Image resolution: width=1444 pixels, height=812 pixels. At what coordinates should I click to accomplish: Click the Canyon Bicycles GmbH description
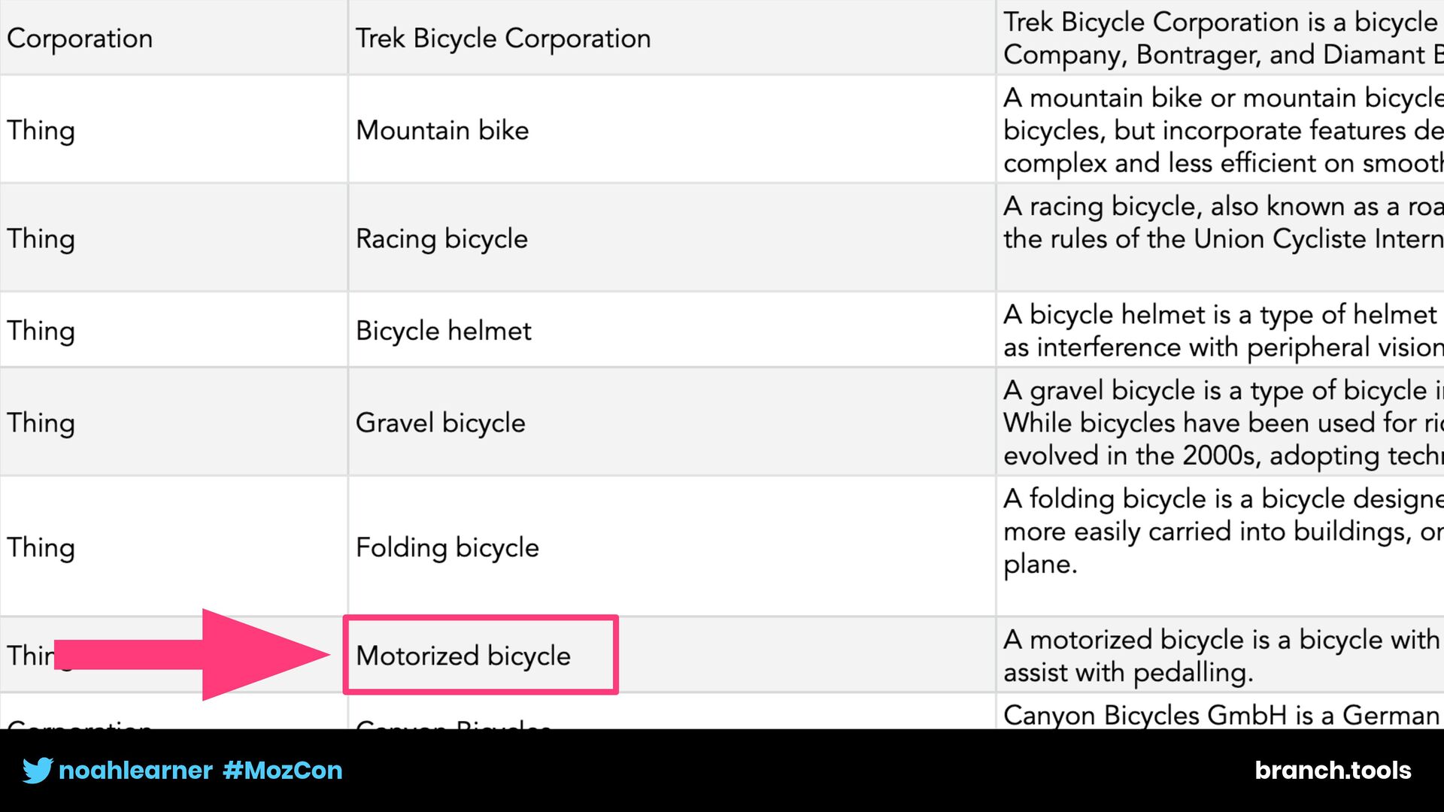click(1221, 714)
